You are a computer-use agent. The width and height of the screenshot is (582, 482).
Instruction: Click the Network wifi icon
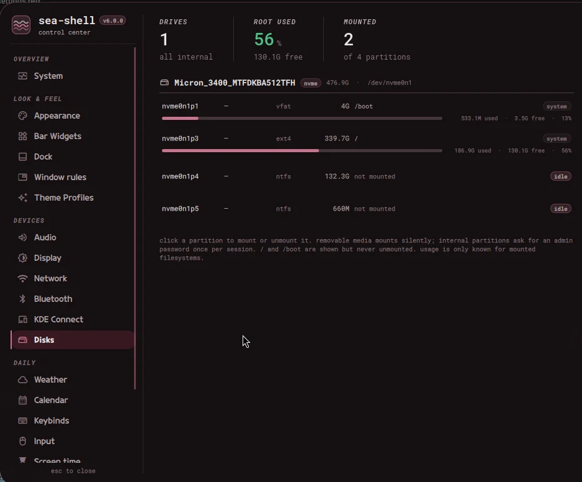tap(22, 278)
